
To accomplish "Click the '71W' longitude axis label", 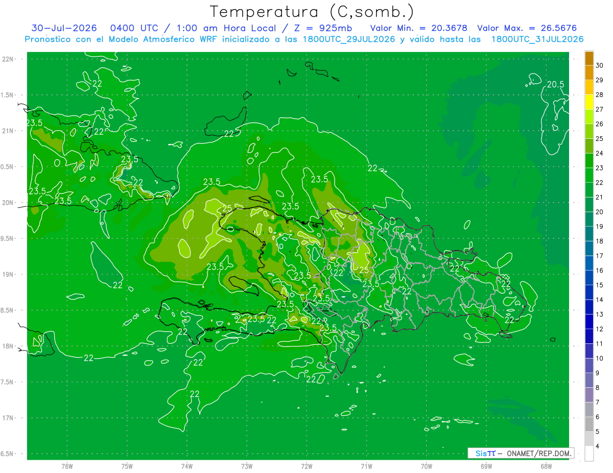I will pos(366,466).
